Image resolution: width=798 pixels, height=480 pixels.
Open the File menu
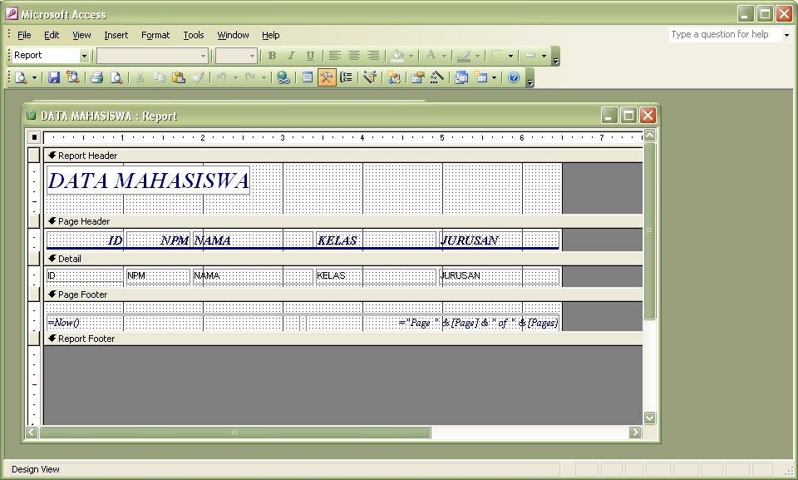24,35
